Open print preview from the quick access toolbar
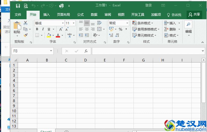Viewport: 207px width, 132px height. pos(26,6)
